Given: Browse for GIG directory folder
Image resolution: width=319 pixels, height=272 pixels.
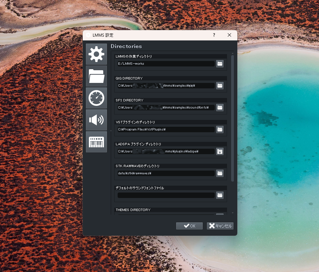Looking at the screenshot, I should pyautogui.click(x=220, y=86).
